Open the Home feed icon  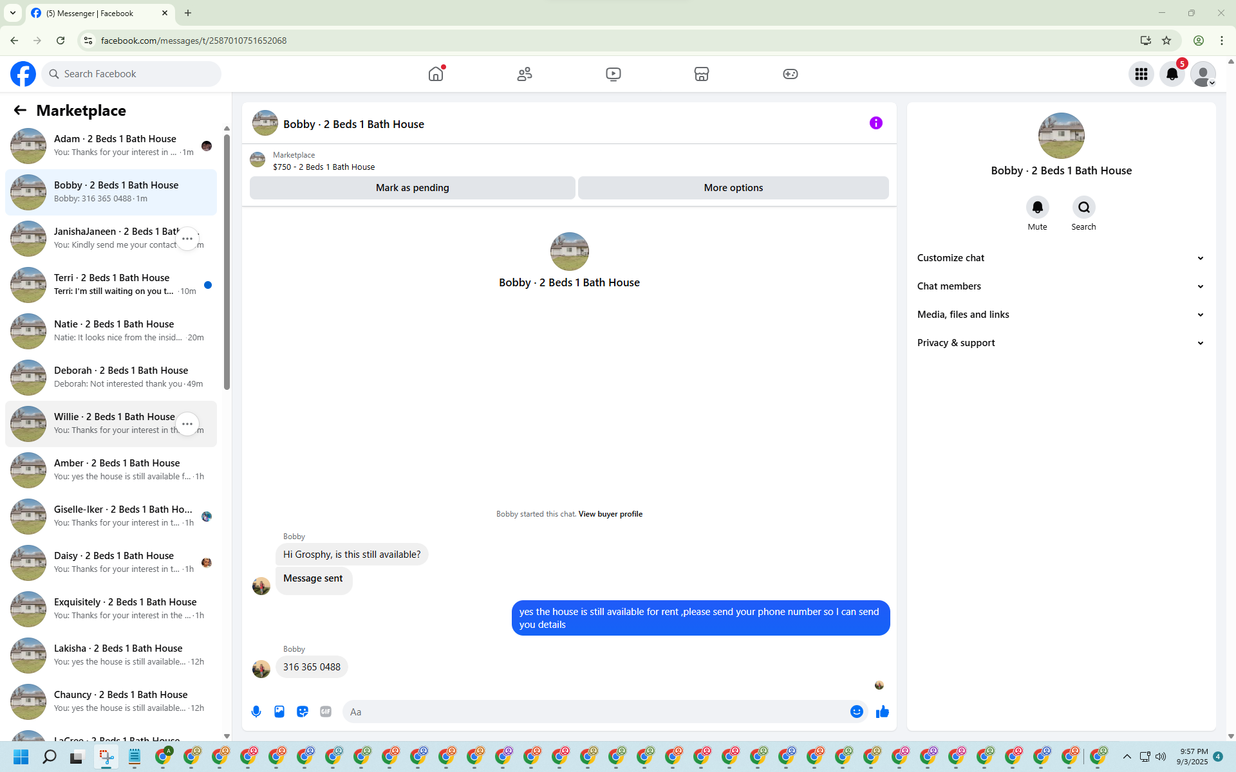point(436,74)
